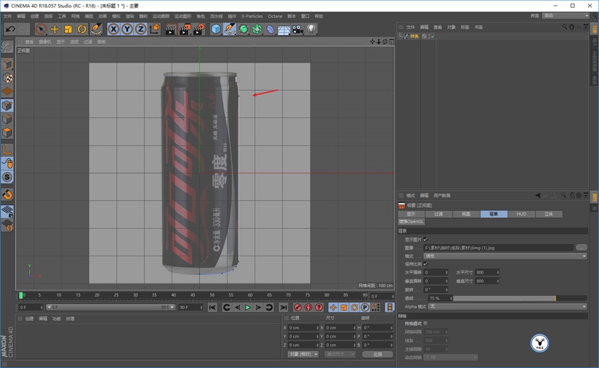Go to the start of the animation

[212, 307]
